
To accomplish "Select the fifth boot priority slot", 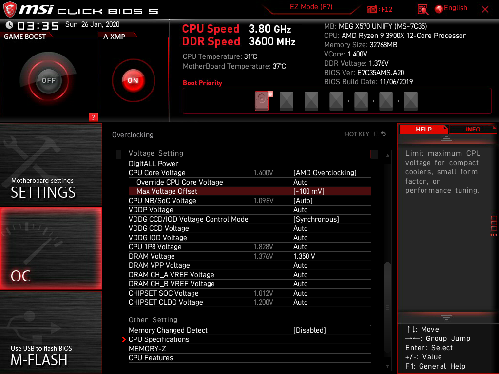I will pos(361,101).
